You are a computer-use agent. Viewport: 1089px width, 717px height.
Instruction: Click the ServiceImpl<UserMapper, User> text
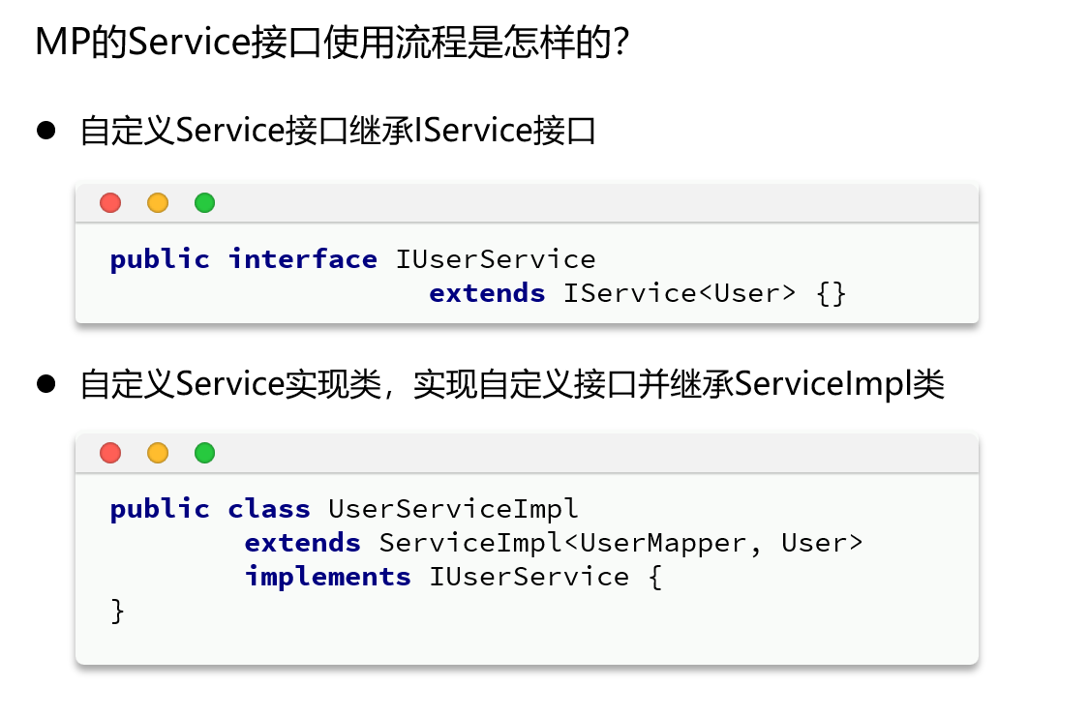coord(620,543)
